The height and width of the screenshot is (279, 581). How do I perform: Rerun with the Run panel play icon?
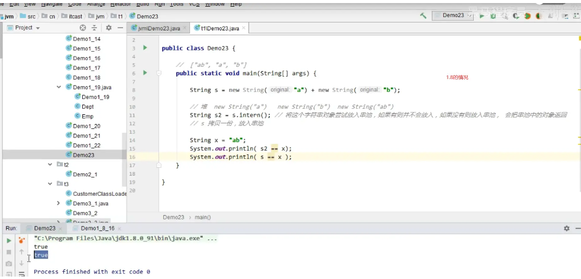pyautogui.click(x=9, y=241)
